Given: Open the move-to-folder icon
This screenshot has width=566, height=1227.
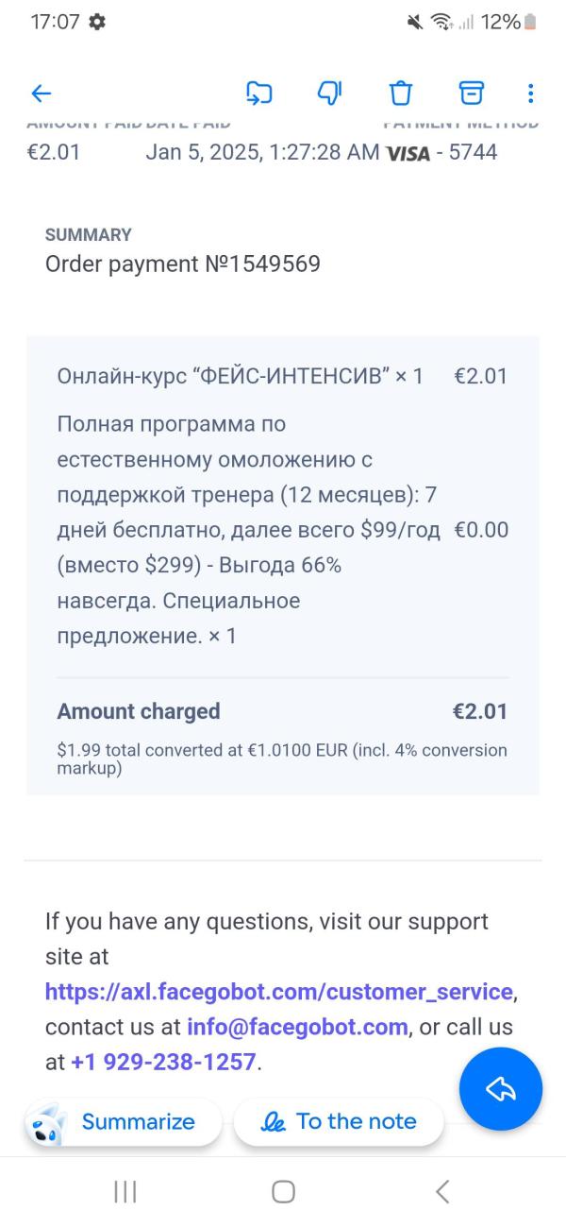Looking at the screenshot, I should tap(258, 93).
